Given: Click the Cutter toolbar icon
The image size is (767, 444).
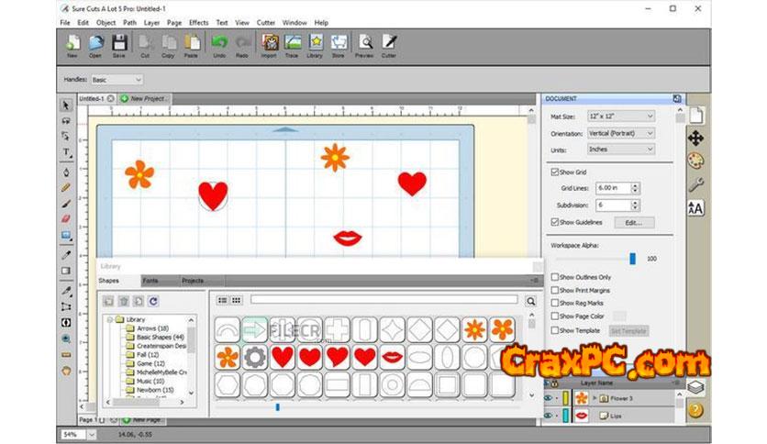Looking at the screenshot, I should pos(389,44).
